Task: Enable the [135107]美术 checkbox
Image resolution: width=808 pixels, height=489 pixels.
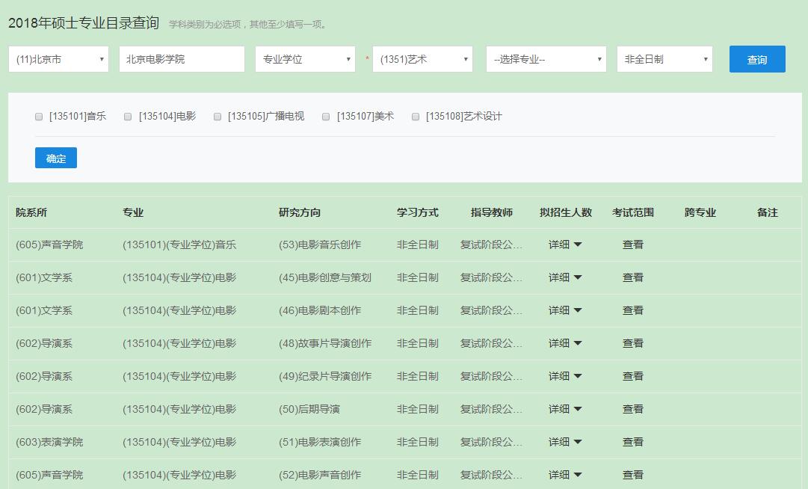Action: pos(325,116)
